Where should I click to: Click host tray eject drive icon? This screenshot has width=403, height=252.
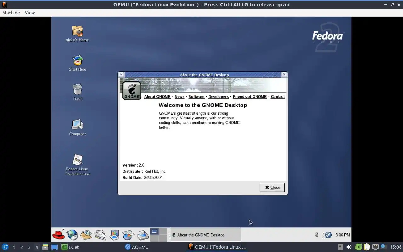point(340,247)
